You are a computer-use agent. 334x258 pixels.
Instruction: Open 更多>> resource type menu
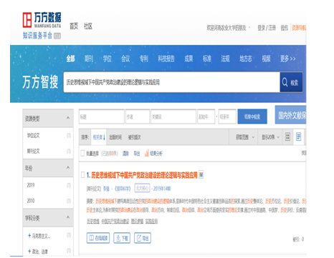(288, 59)
